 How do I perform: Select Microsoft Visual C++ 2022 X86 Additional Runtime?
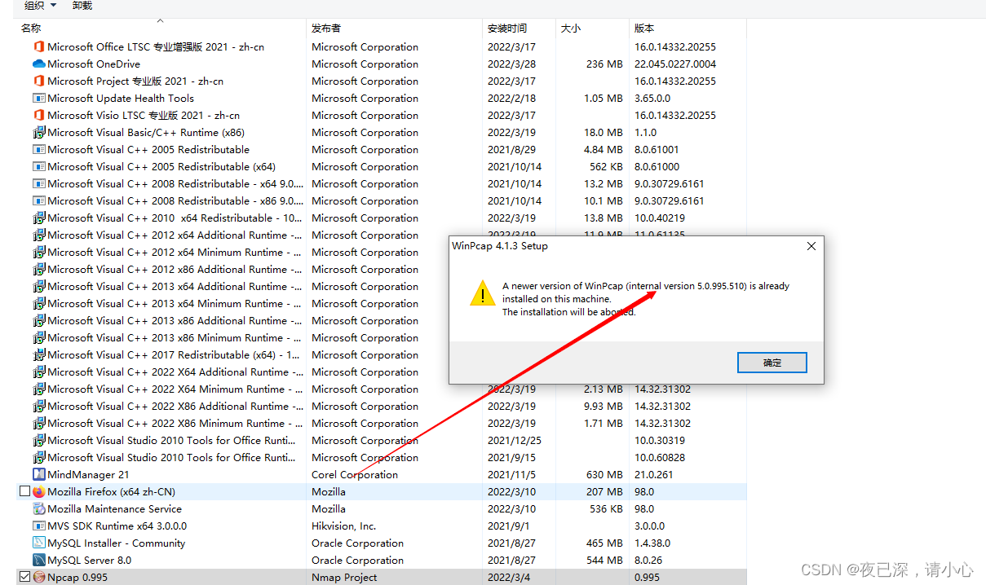pos(175,406)
